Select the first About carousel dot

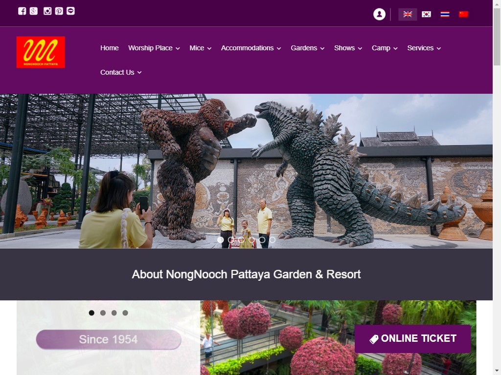point(91,313)
